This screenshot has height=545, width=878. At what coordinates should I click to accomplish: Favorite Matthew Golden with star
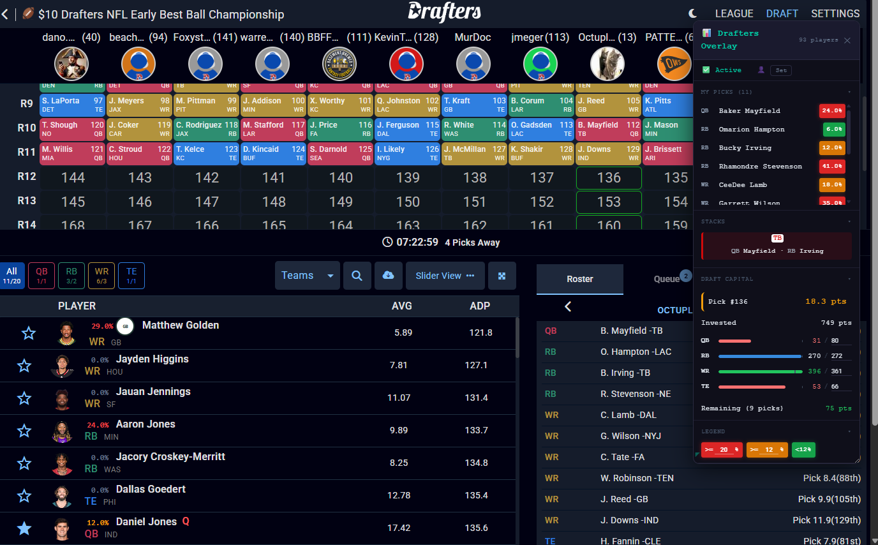28,333
